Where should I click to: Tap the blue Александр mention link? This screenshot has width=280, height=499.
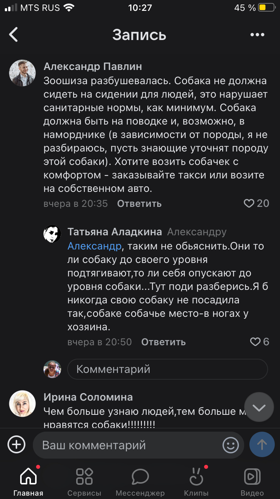[94, 246]
